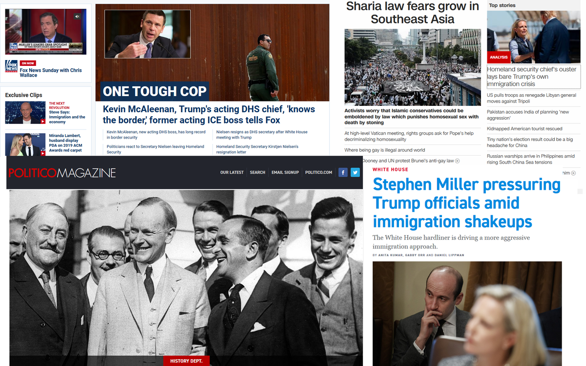Image resolution: width=586 pixels, height=366 pixels.
Task: Play the Miranda Lambert clip video icon
Action: pos(43,153)
